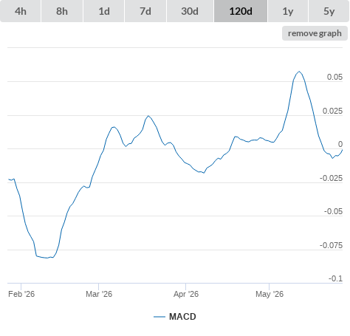Click the Apr '26 axis tick label
Viewport: 350px width, 336px height.
[186, 294]
